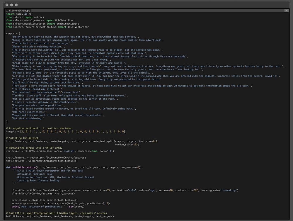Click the 'Not that mindblowing.' line
Image resolution: width=293 pixels, height=221 pixels.
click(x=28, y=118)
